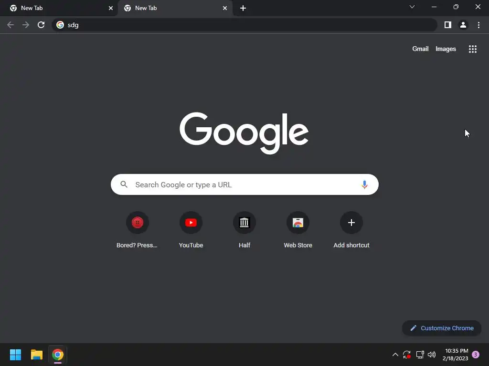Open the Windows Start menu
489x366 pixels.
15,355
